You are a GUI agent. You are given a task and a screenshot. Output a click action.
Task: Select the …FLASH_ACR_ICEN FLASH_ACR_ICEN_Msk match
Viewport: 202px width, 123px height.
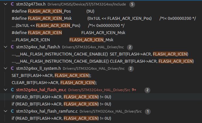point(62,40)
